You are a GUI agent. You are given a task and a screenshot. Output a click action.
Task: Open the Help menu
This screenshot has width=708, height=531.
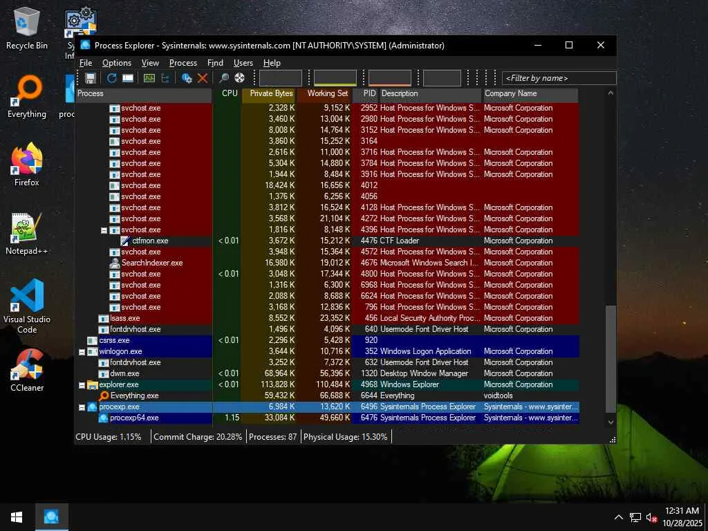click(272, 63)
